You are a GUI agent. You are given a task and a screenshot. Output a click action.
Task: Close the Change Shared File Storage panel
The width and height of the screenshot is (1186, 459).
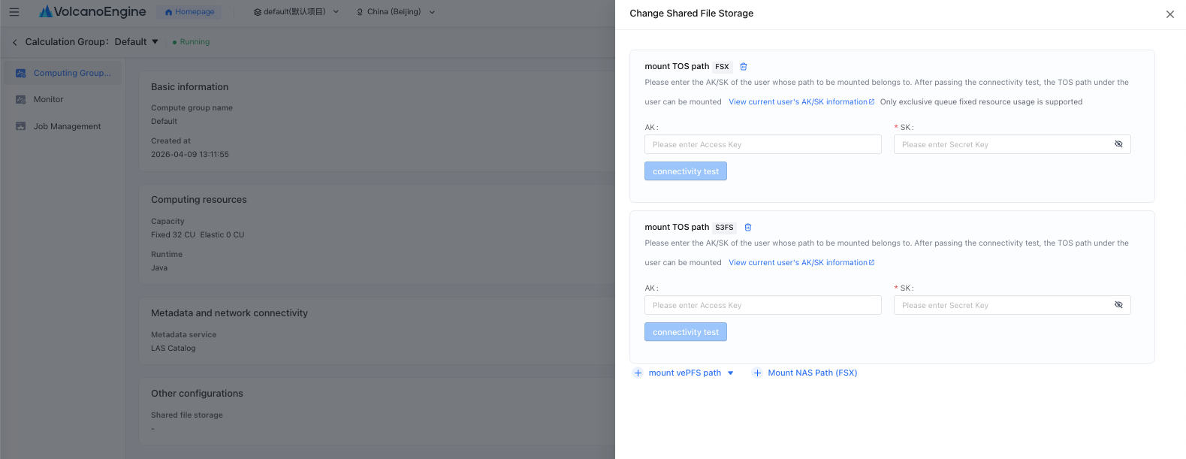[x=1170, y=14]
